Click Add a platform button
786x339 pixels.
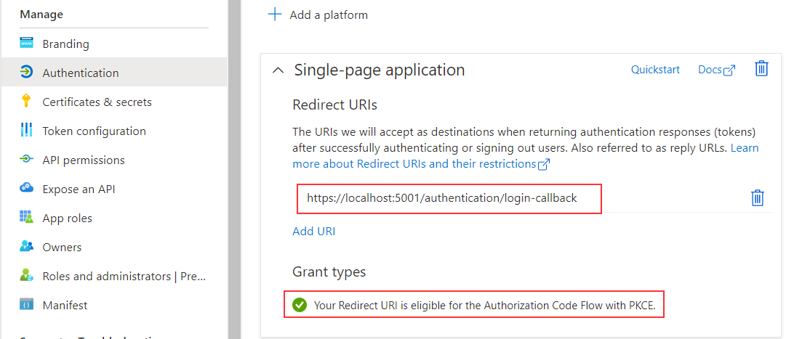(318, 15)
